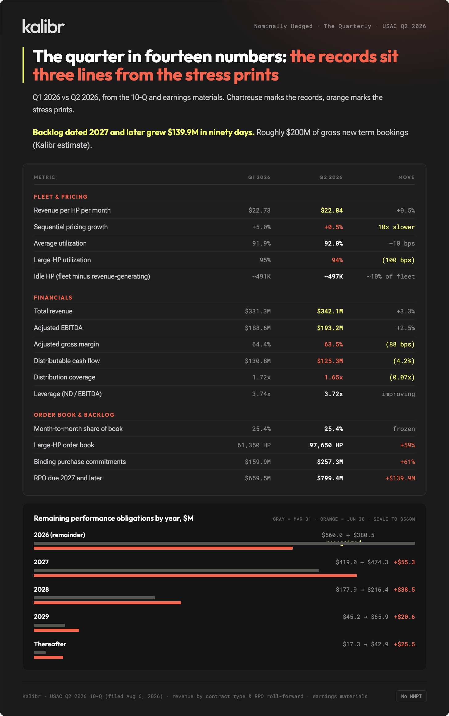Click the 1.65x coverage value
This screenshot has width=449, height=716.
(333, 377)
